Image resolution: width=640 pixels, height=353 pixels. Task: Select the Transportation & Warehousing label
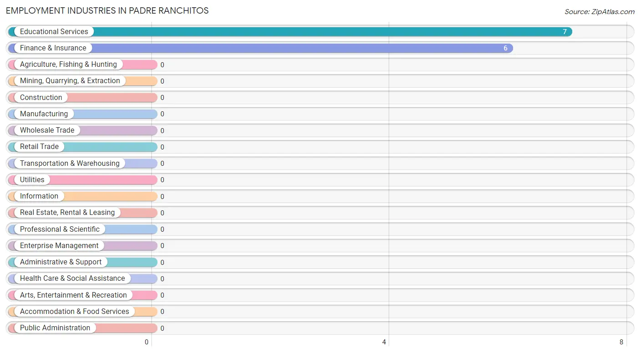[70, 163]
